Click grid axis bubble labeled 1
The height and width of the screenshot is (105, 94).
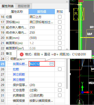[x=80, y=102]
